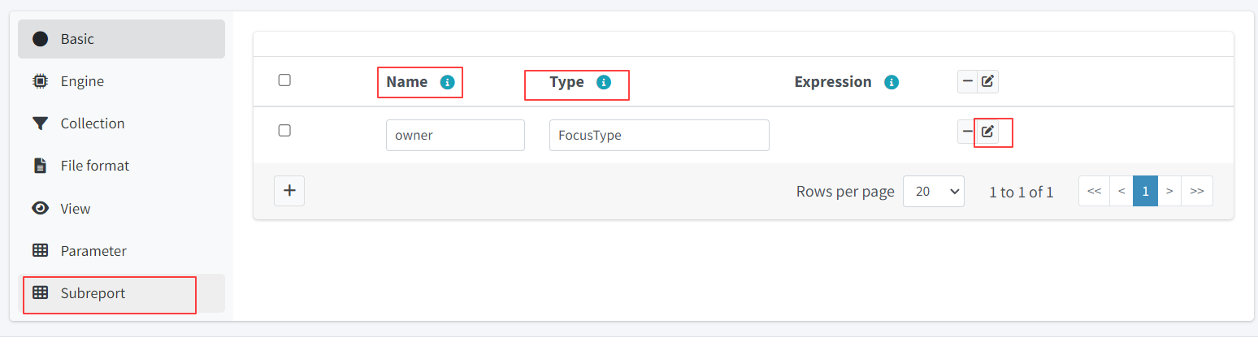Check the owner row checkbox
This screenshot has height=355, width=1258.
click(284, 131)
